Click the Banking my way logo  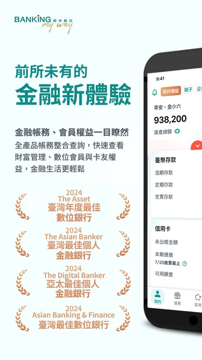[x=44, y=24]
